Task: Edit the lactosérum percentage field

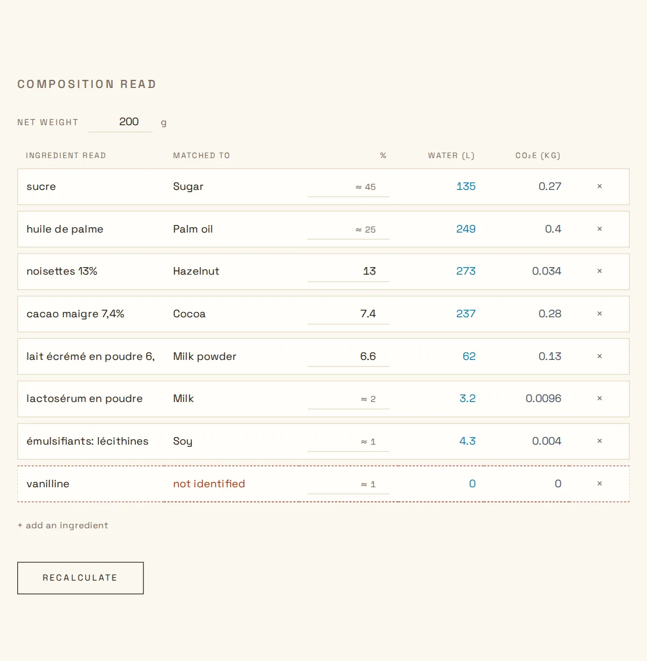Action: 348,399
